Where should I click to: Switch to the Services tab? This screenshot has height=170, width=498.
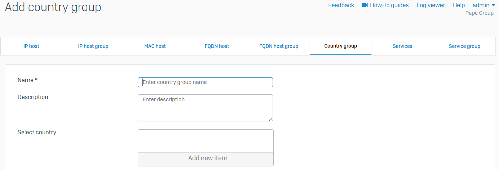(x=402, y=46)
